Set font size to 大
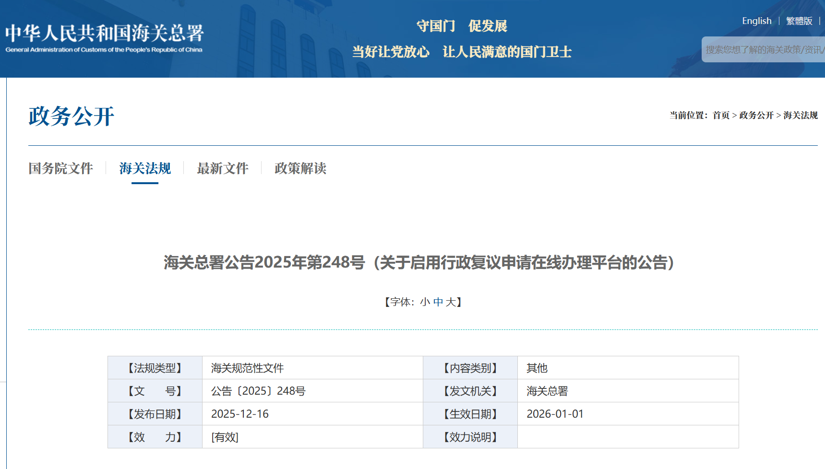825x469 pixels. click(x=450, y=302)
